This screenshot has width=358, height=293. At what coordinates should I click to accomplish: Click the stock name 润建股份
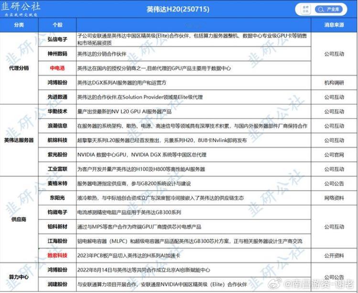57,284
